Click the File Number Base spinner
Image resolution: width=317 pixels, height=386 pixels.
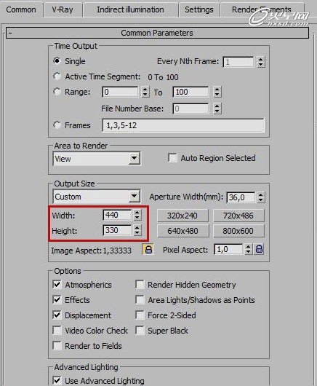pos(217,109)
